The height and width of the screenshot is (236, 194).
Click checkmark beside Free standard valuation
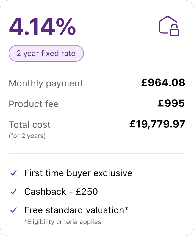point(13,210)
